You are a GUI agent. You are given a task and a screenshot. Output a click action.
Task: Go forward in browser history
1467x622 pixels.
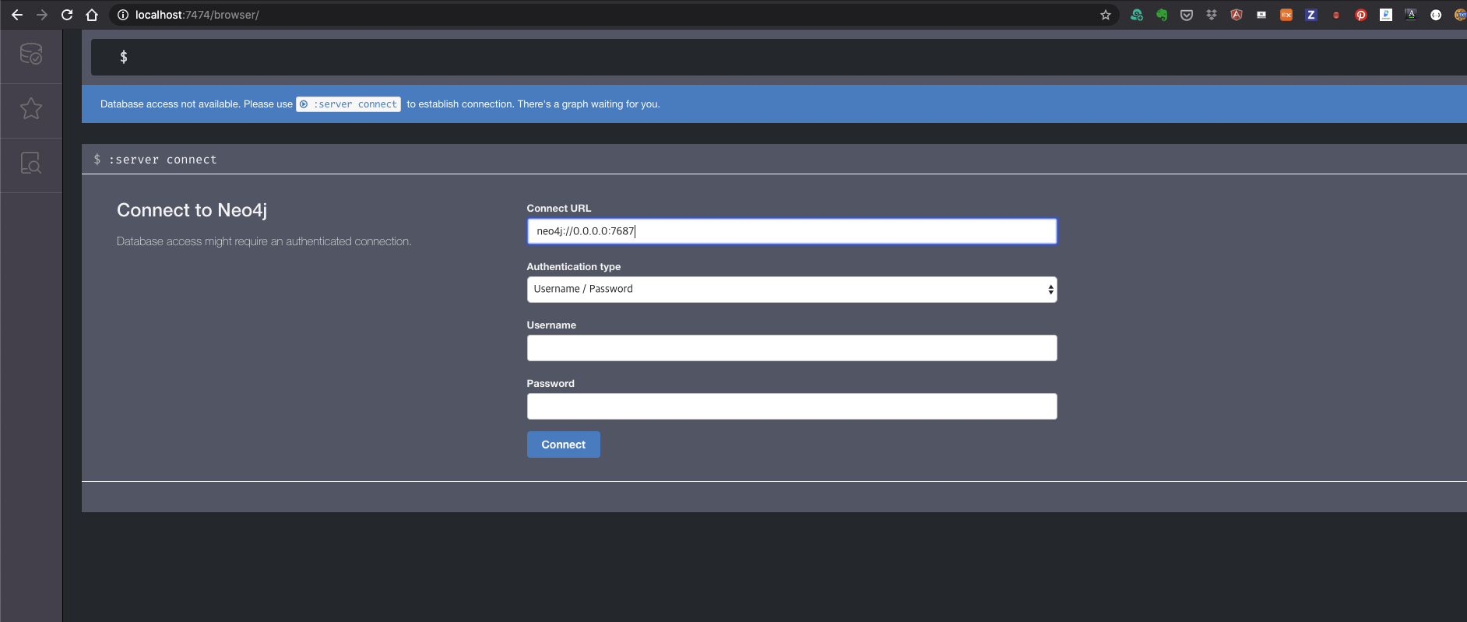(42, 15)
